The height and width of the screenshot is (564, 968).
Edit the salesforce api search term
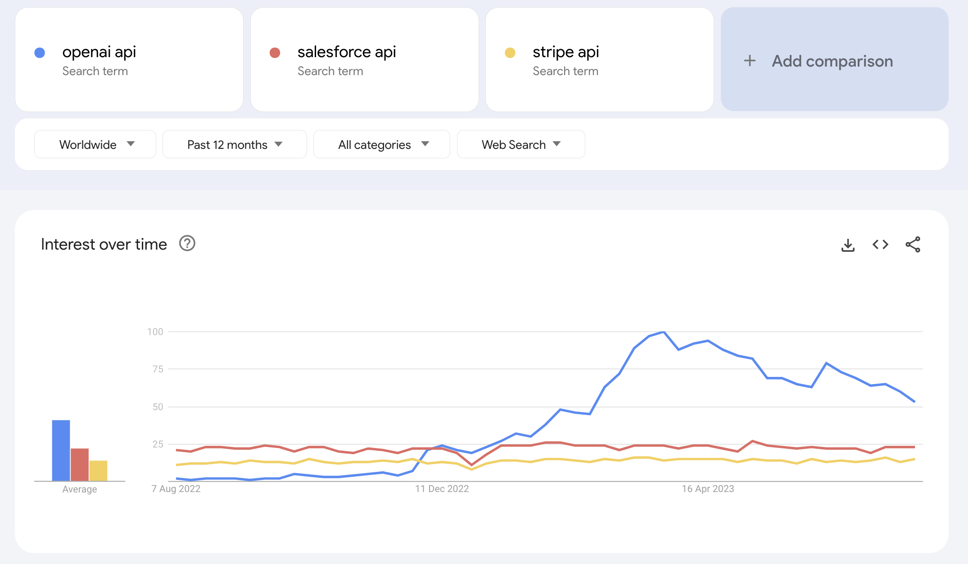point(347,52)
